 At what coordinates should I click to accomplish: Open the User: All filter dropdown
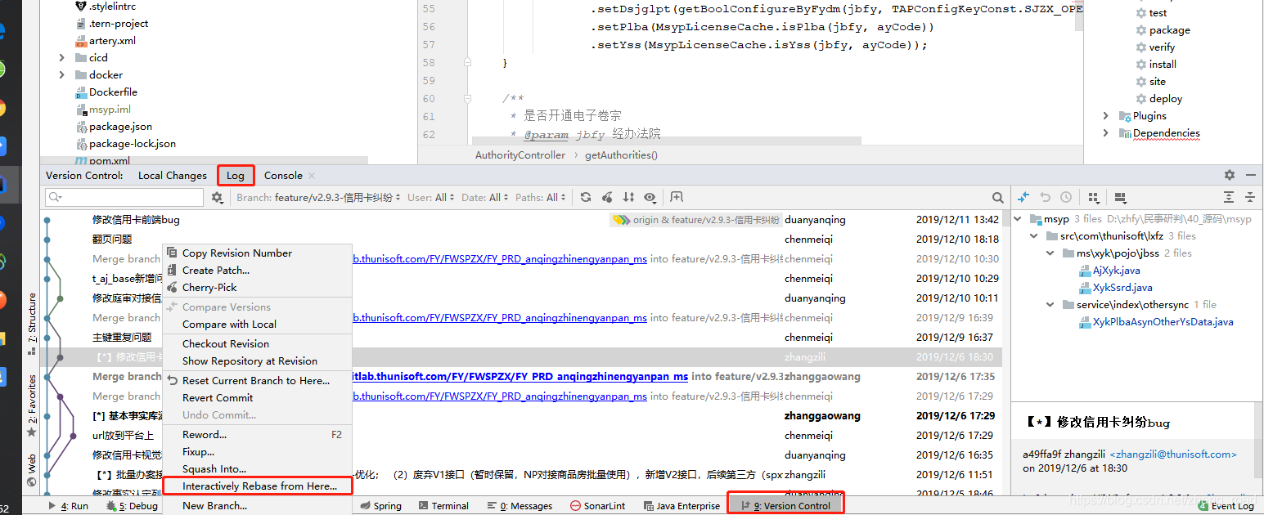pyautogui.click(x=431, y=197)
